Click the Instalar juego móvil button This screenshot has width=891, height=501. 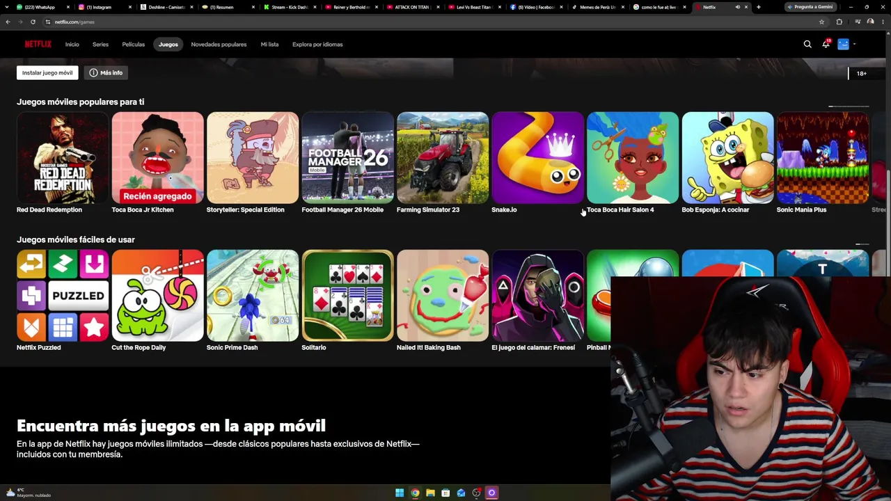47,72
